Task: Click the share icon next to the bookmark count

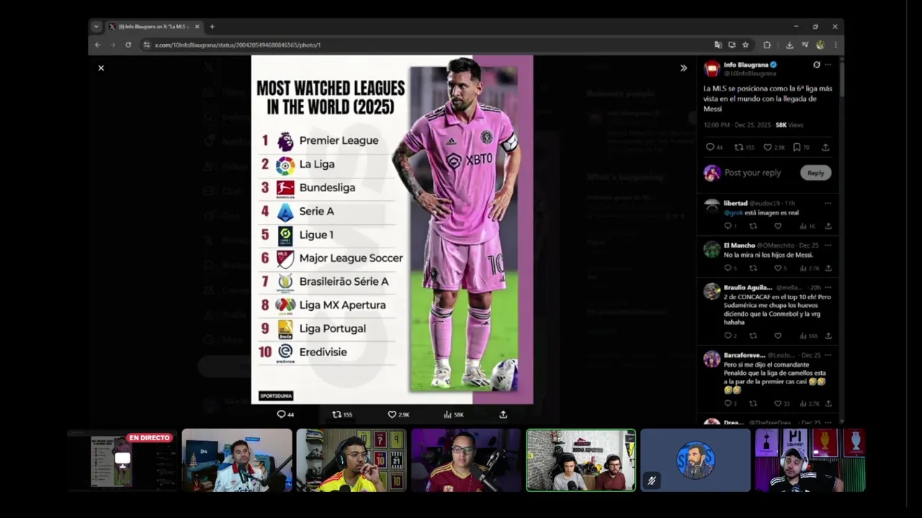Action: click(x=825, y=147)
